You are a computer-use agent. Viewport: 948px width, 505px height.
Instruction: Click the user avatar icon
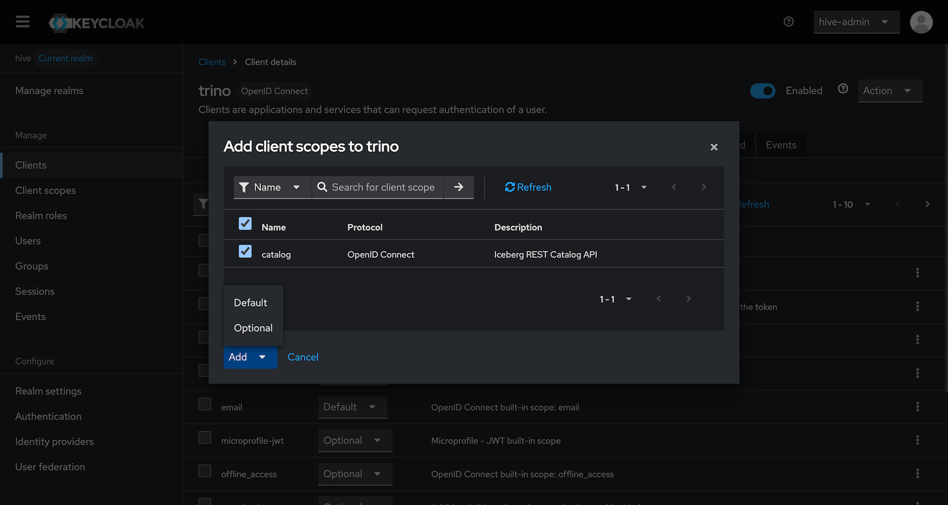pos(921,22)
